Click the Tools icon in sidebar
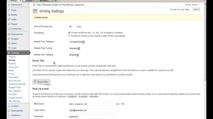Image resolution: width=213 pixels, height=119 pixels. click(9, 48)
